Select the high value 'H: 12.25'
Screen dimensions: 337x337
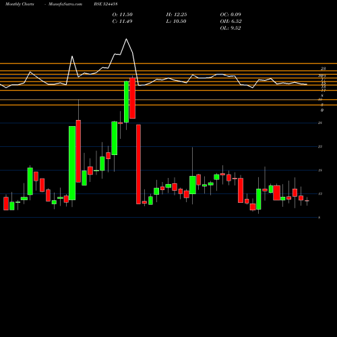click(x=177, y=15)
